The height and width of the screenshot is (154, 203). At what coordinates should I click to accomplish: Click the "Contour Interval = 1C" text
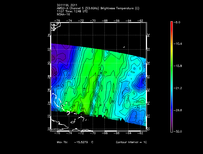coord(131,142)
